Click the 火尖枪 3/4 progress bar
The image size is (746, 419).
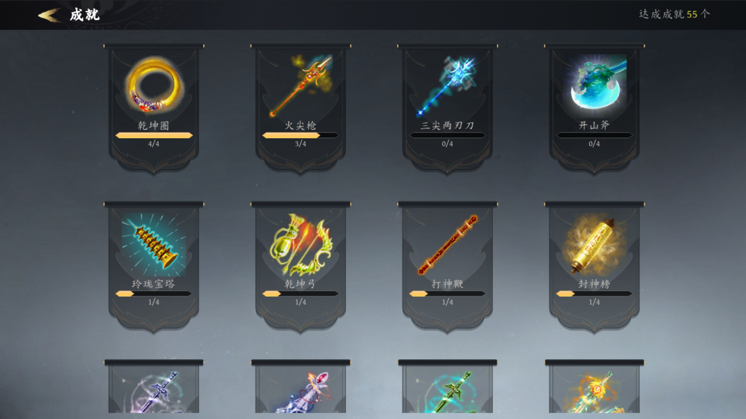pyautogui.click(x=301, y=135)
